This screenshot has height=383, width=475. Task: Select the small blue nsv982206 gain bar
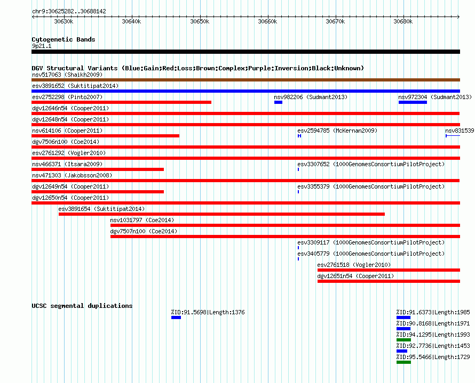pyautogui.click(x=278, y=102)
